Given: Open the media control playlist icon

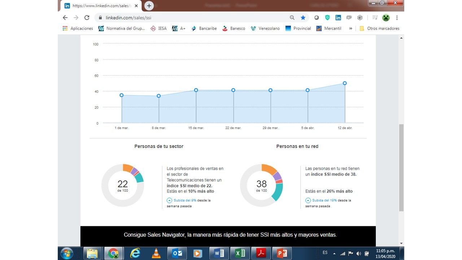Looking at the screenshot, I should (x=375, y=18).
